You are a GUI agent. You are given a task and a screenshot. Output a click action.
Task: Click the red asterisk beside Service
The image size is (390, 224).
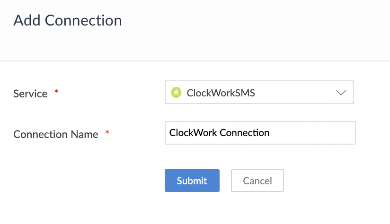coord(56,92)
